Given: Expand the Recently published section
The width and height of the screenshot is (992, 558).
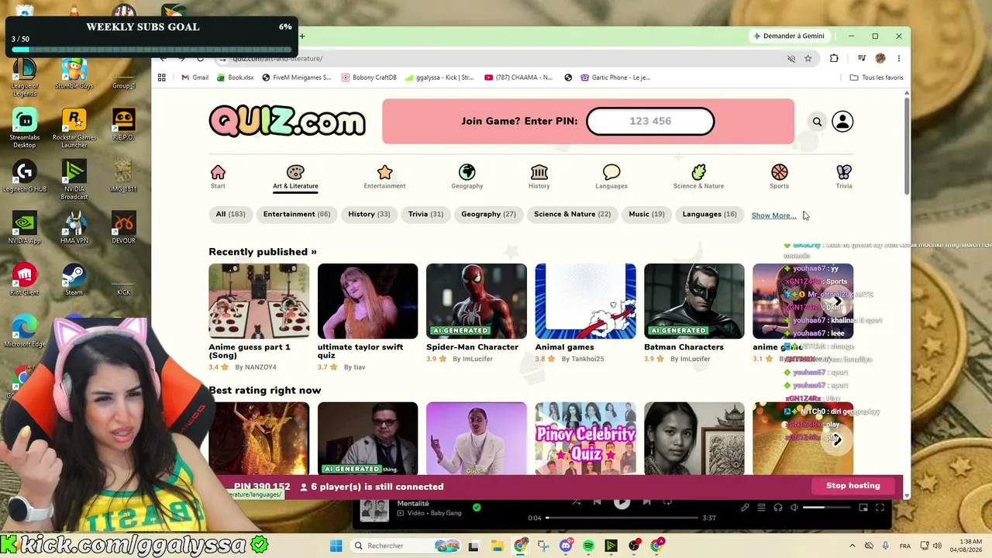Looking at the screenshot, I should point(263,252).
